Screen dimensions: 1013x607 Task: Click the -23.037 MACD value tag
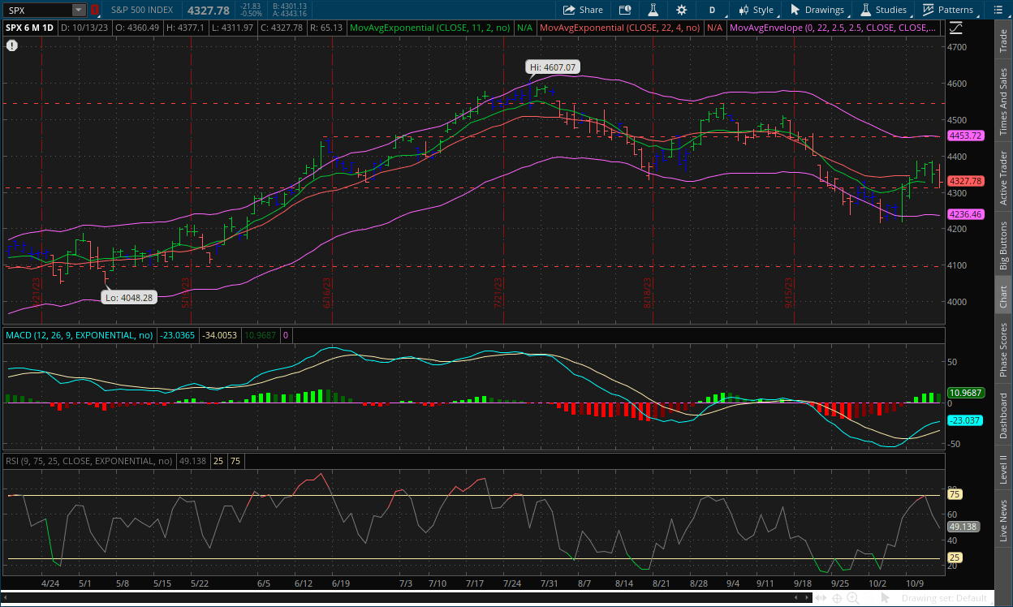pyautogui.click(x=966, y=420)
